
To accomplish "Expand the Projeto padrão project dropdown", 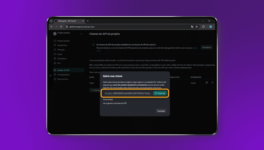I will [x=81, y=34].
